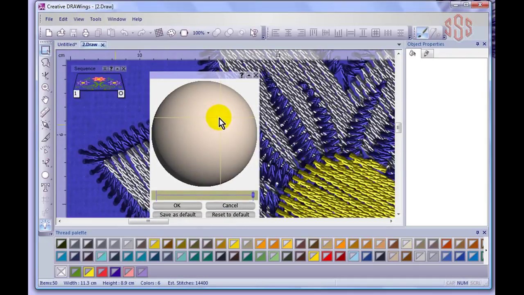Select the no-color crossed swatch
The width and height of the screenshot is (524, 295).
pyautogui.click(x=61, y=271)
